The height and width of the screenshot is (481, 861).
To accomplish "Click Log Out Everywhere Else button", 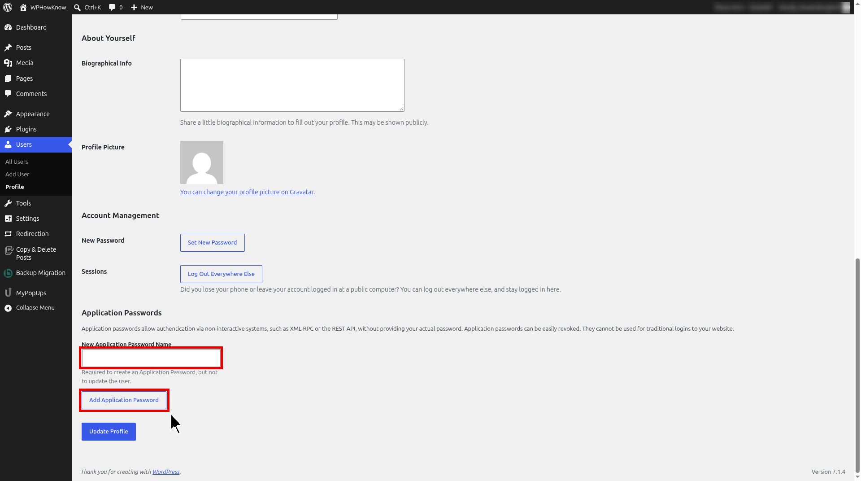I will click(221, 274).
